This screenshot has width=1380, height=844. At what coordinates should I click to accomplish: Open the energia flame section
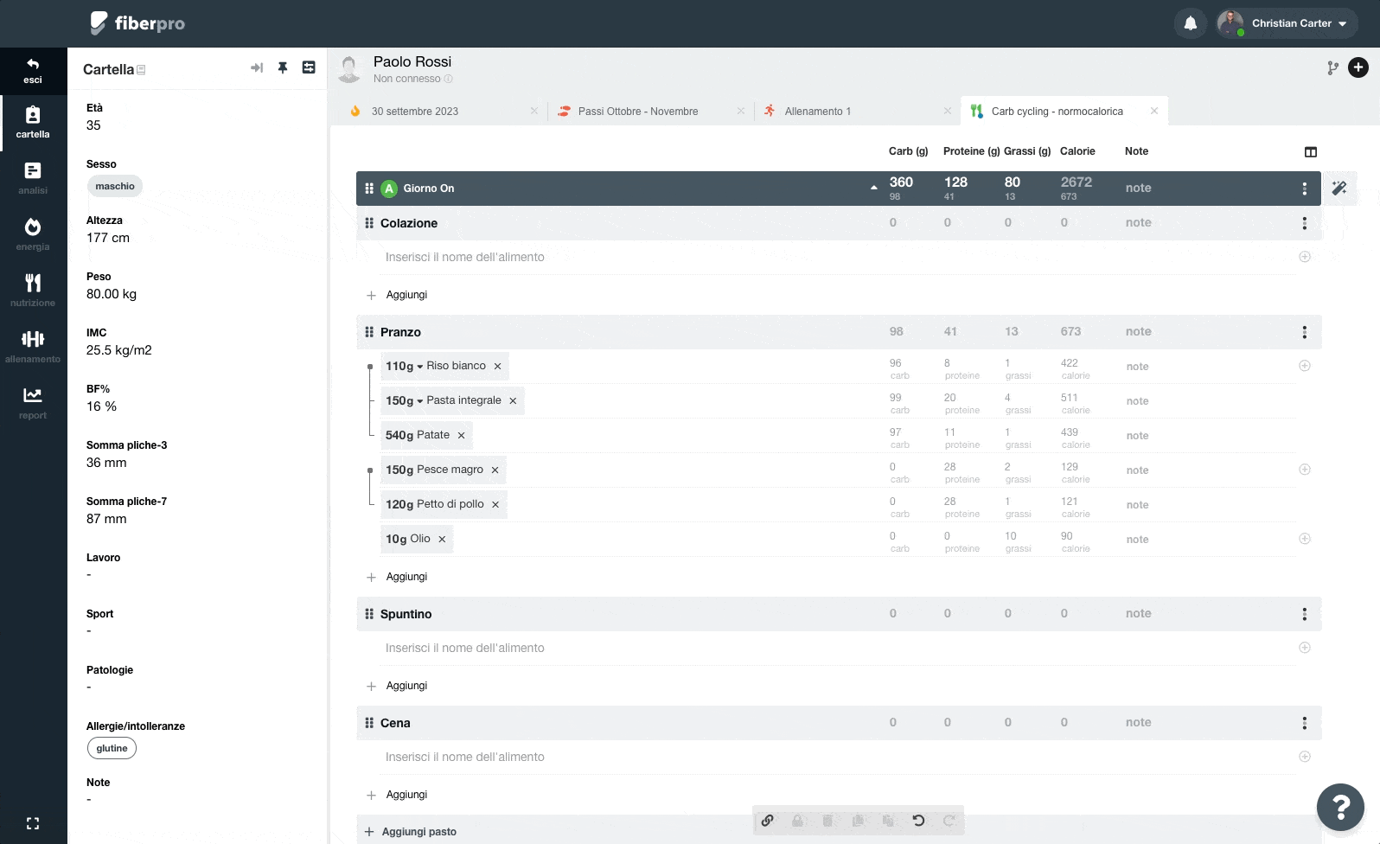coord(33,234)
